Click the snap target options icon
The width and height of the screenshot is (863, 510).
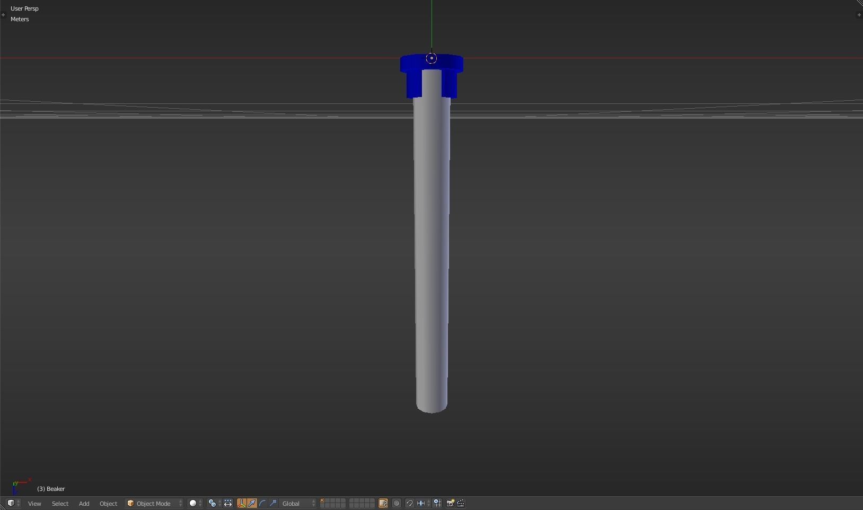(437, 503)
